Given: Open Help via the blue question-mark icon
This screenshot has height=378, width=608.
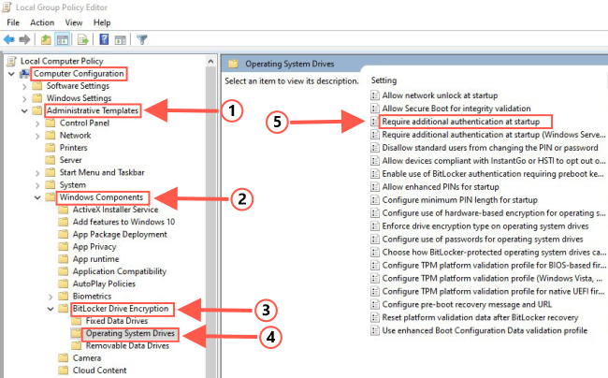Looking at the screenshot, I should 104,39.
